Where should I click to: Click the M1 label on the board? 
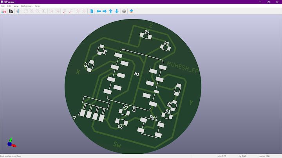click(x=137, y=74)
